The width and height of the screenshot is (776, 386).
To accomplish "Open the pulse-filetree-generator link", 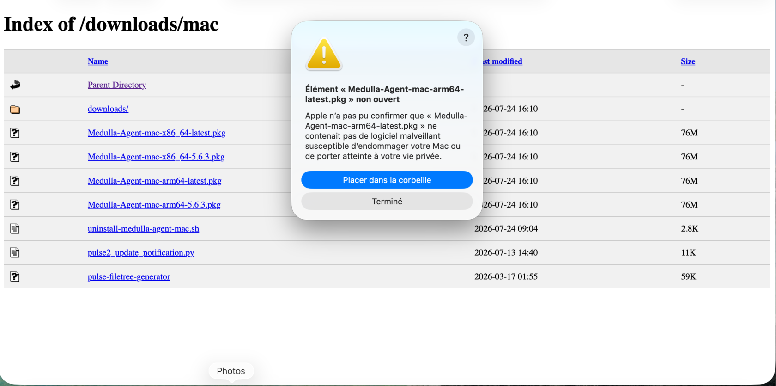I will coord(129,277).
